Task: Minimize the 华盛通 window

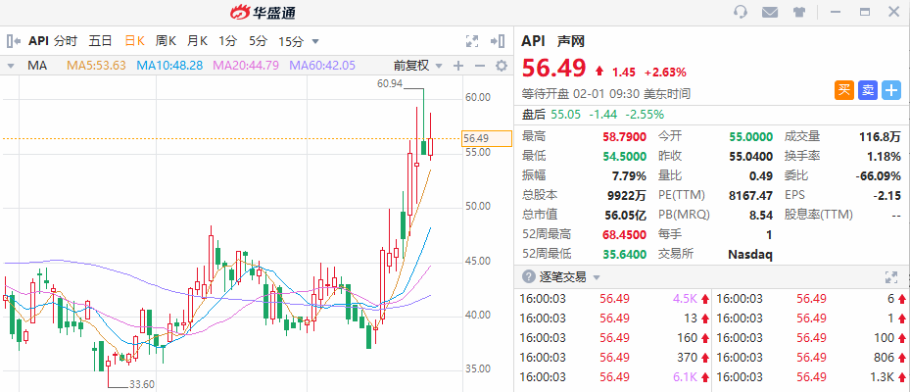Action: point(837,12)
